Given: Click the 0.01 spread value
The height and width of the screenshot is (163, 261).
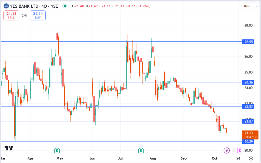Looking at the screenshot, I should tap(24, 16).
